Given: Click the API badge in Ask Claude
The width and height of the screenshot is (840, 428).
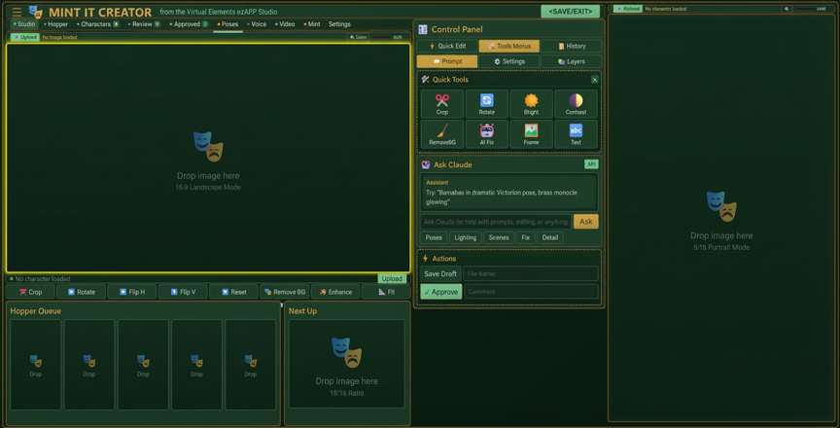Looking at the screenshot, I should coord(591,164).
